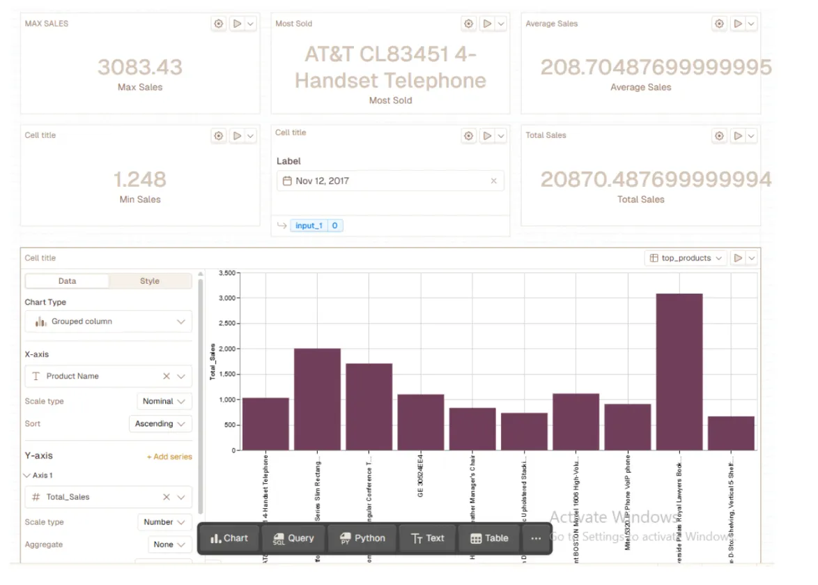
Task: Add a Chart cell from the toolbar
Action: (x=229, y=538)
